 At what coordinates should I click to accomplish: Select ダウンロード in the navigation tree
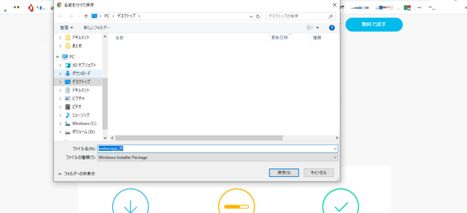[81, 73]
